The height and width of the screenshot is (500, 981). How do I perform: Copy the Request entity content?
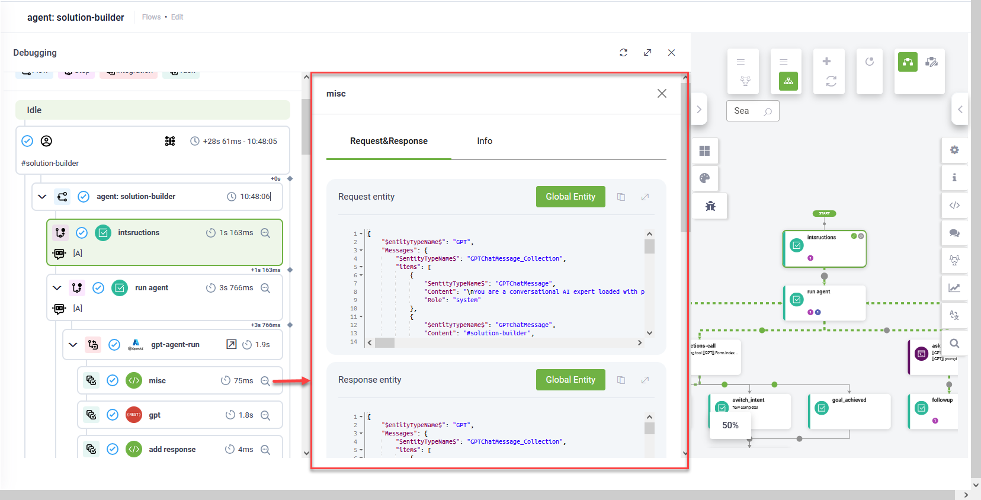(x=621, y=197)
